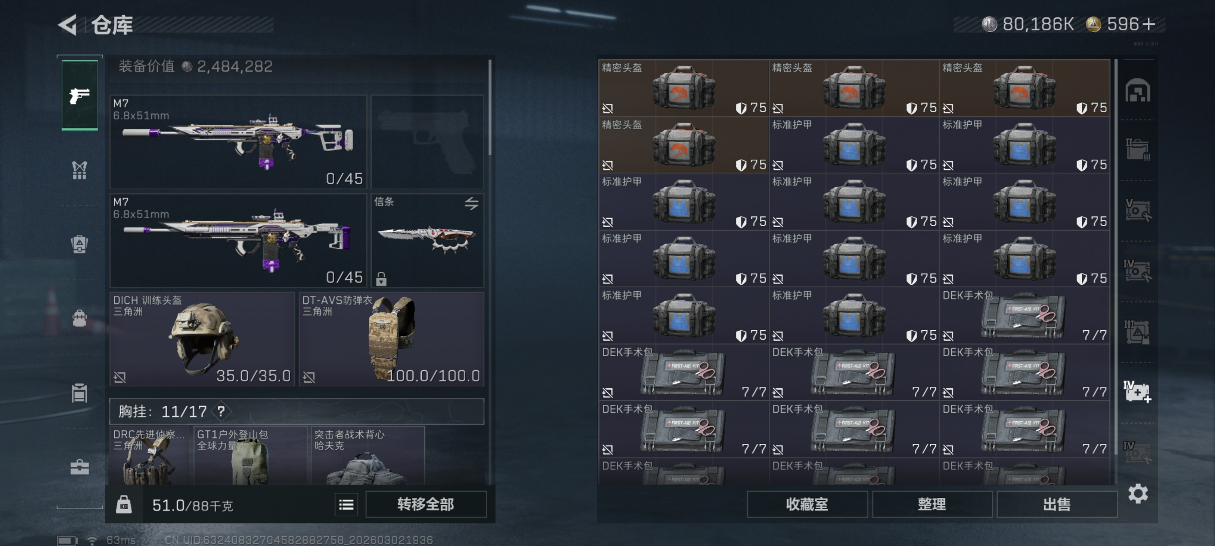Open the briefcase category in left sidebar
Image resolution: width=1215 pixels, height=546 pixels.
click(79, 467)
